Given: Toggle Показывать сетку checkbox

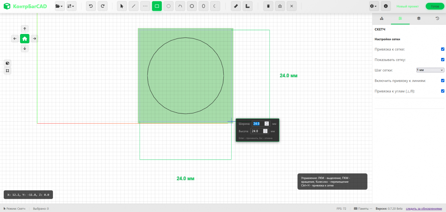Looking at the screenshot, I should click(x=443, y=60).
